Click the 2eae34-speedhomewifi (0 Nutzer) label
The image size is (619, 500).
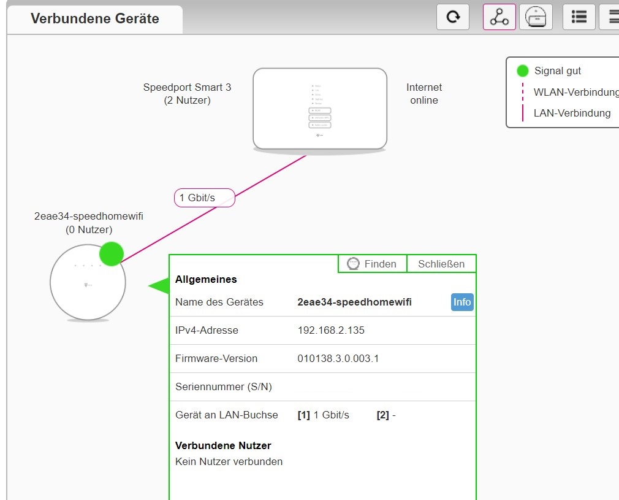pos(89,223)
